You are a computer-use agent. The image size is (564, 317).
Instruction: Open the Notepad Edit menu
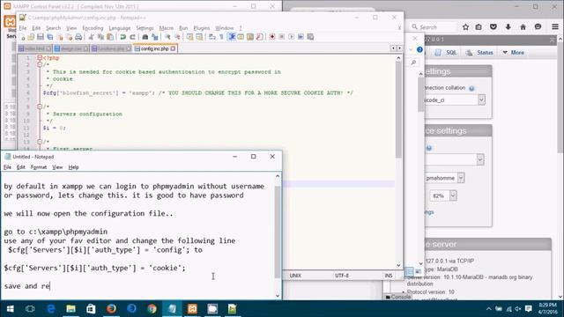[x=21, y=167]
